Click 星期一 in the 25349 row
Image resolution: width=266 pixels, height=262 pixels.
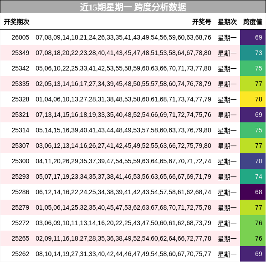tap(227, 53)
